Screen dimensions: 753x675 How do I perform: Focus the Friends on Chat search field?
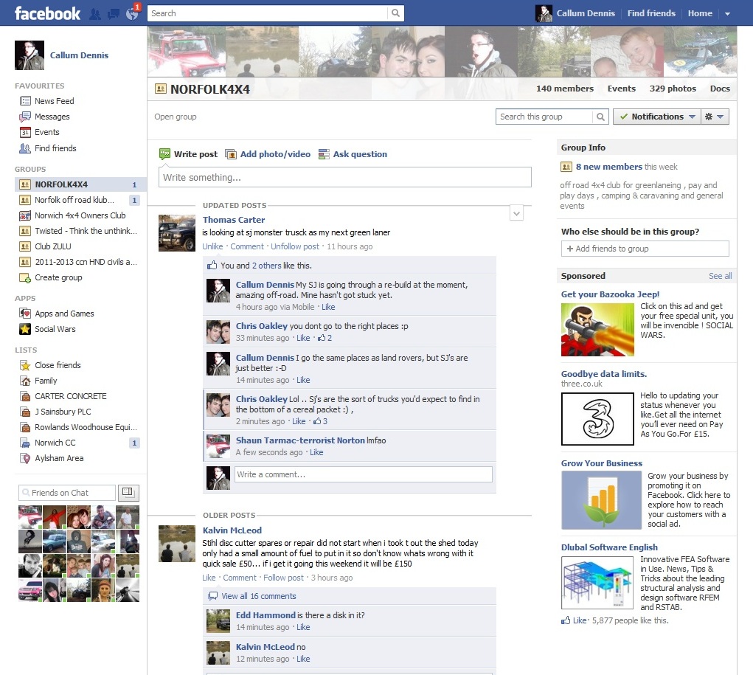click(x=67, y=493)
